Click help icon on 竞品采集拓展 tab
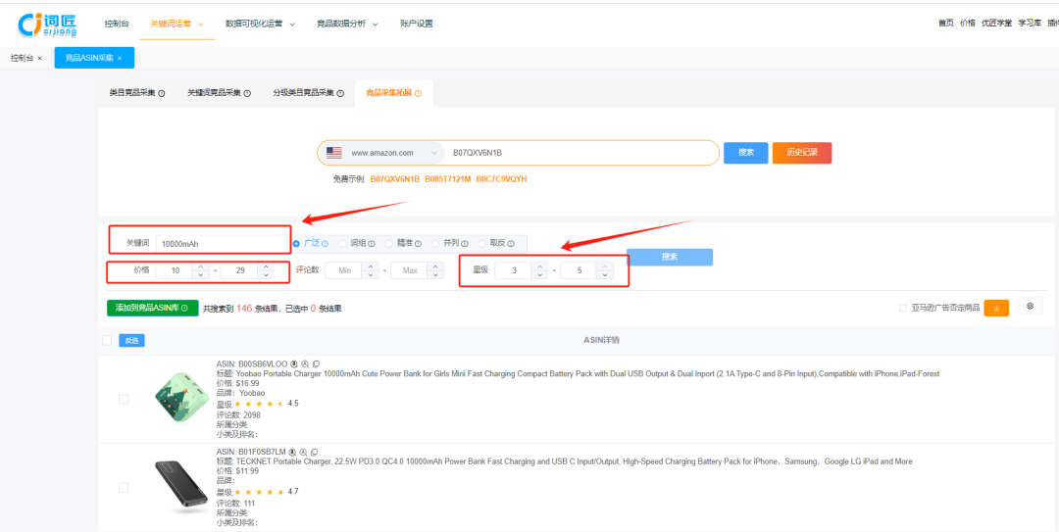This screenshot has width=1059, height=532. (x=418, y=93)
